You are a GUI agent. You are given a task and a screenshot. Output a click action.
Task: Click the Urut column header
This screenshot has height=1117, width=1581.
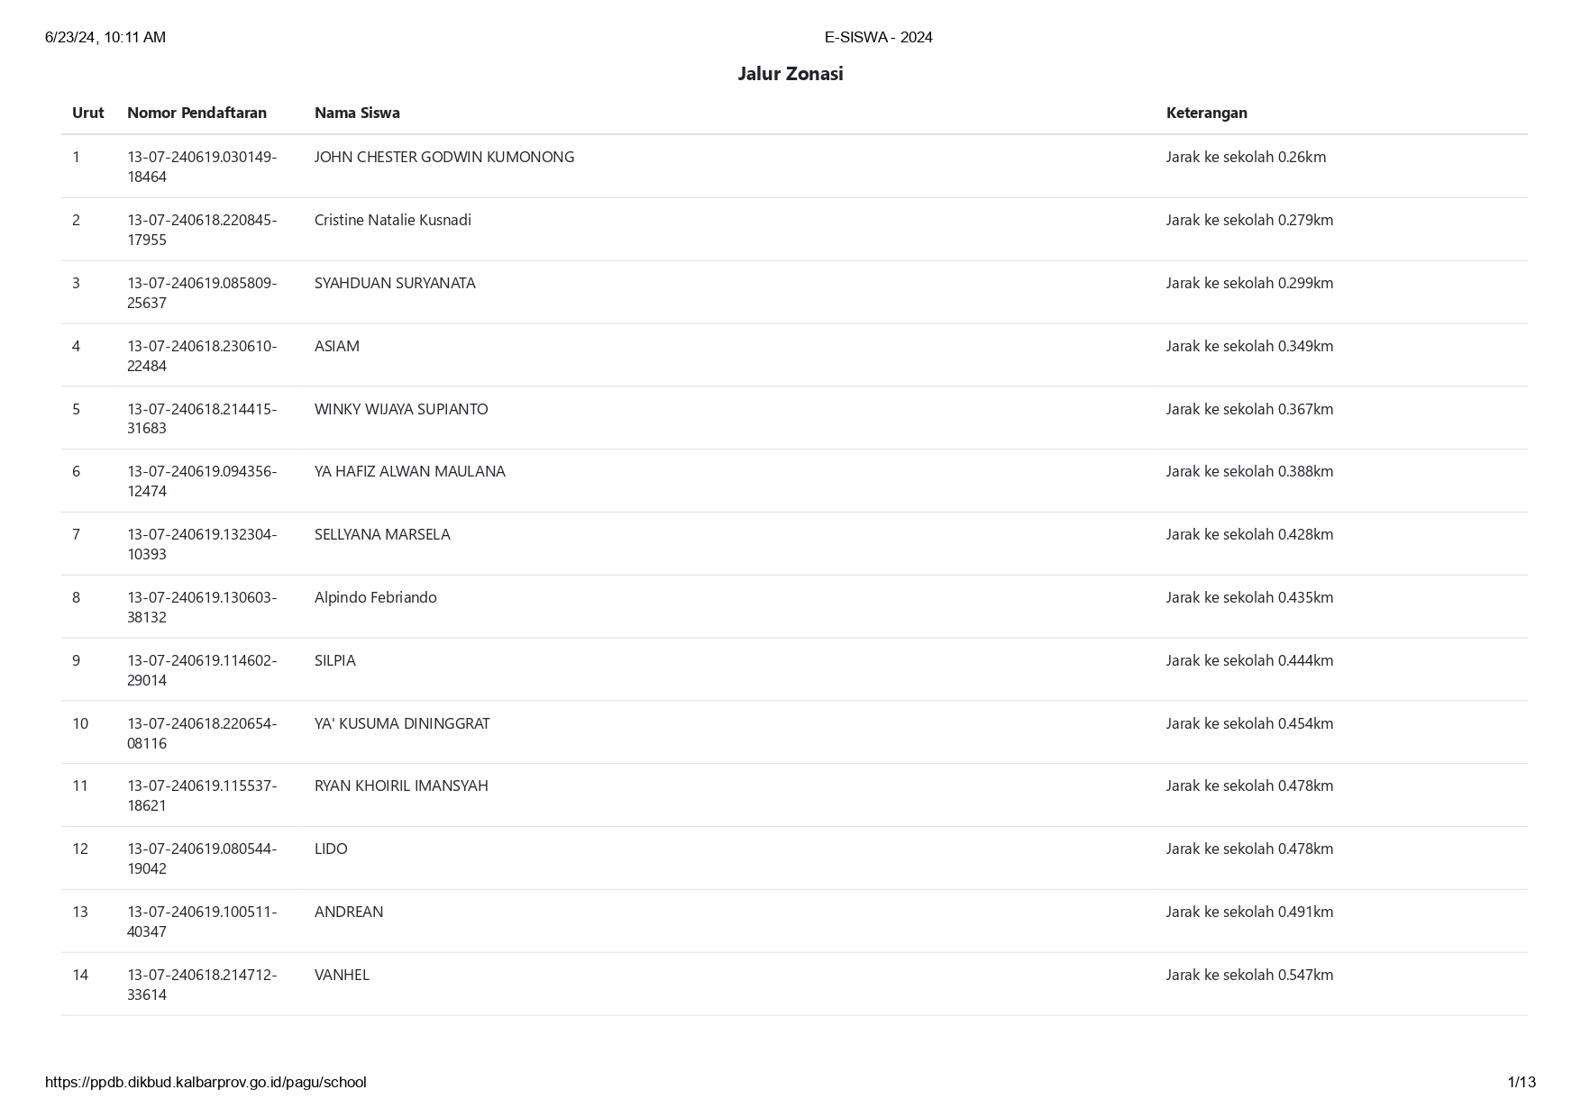[88, 113]
